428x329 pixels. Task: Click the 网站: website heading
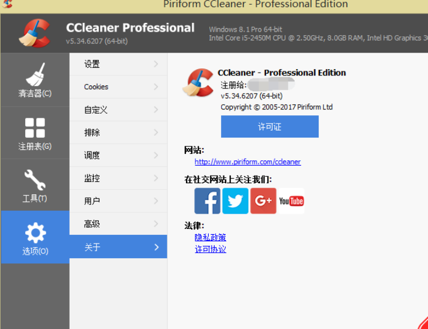click(194, 150)
